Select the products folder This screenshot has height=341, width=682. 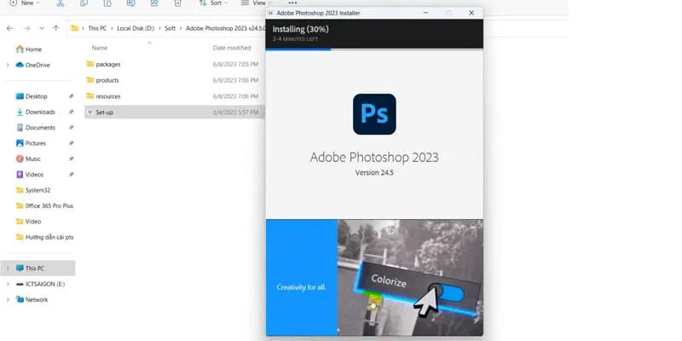107,80
